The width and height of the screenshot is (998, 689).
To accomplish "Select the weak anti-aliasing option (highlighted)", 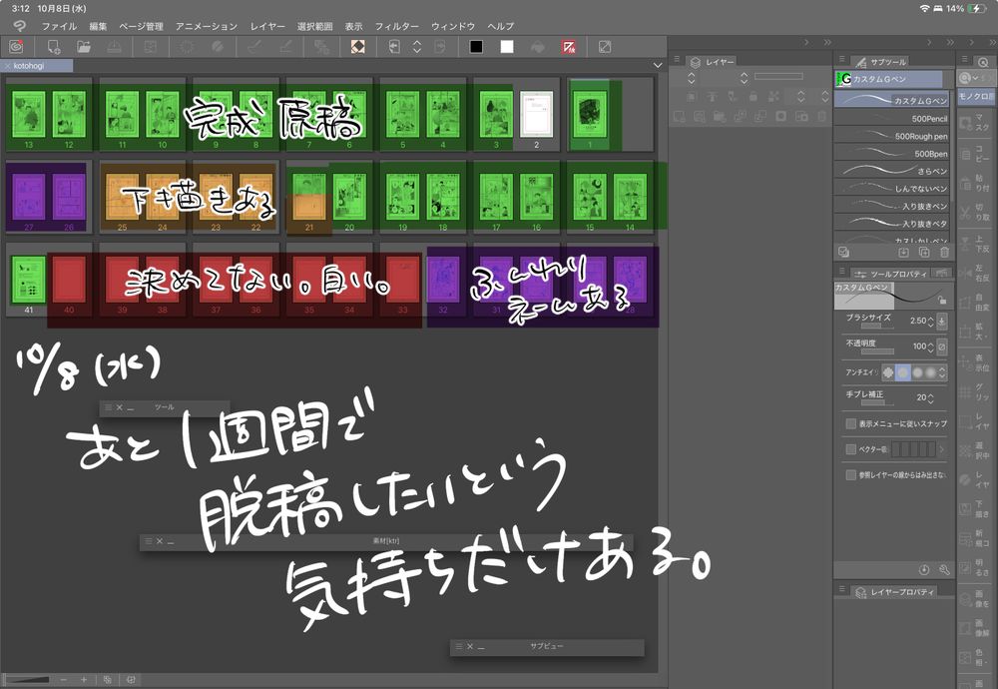I will tap(902, 371).
